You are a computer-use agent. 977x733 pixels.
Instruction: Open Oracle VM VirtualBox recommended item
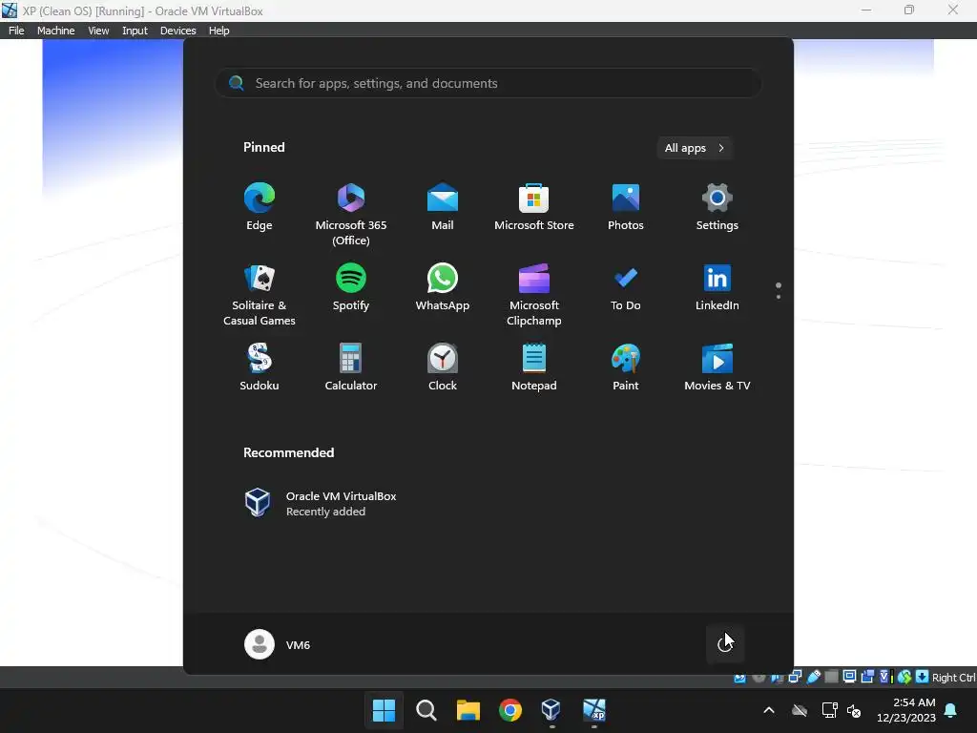321,503
